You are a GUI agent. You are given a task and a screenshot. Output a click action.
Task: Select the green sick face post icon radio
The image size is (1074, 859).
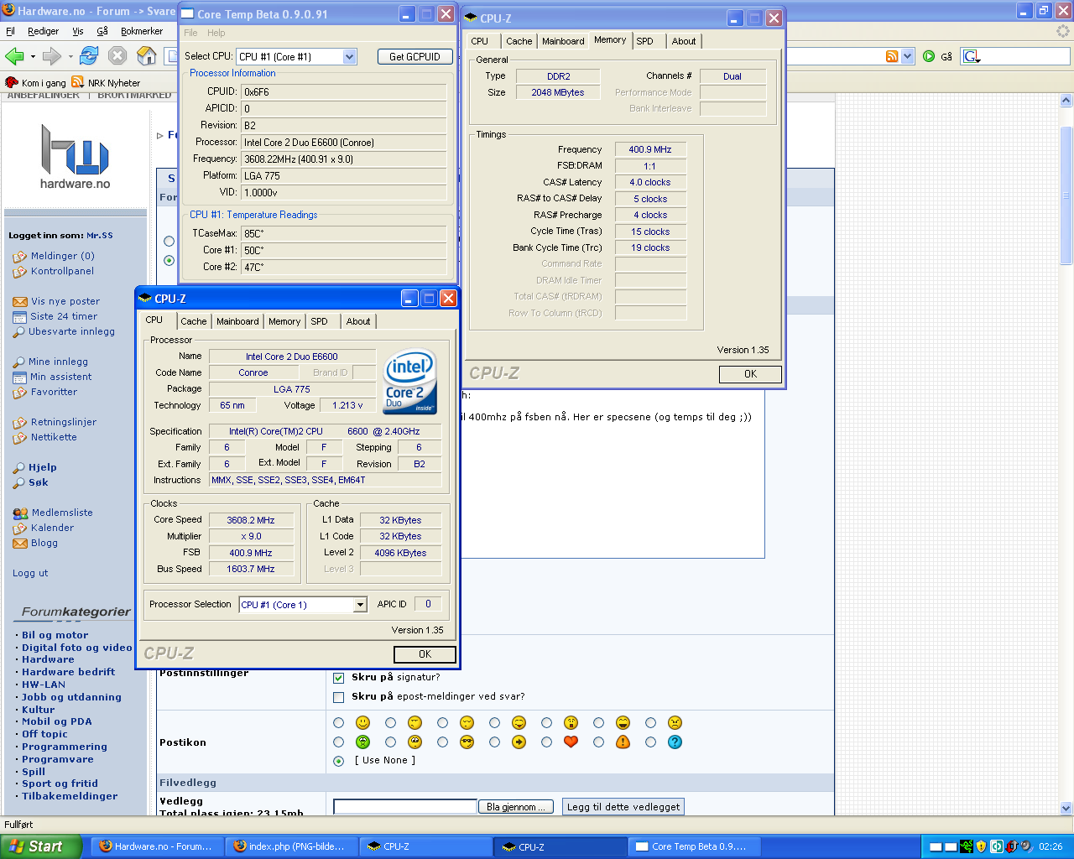[x=338, y=742]
